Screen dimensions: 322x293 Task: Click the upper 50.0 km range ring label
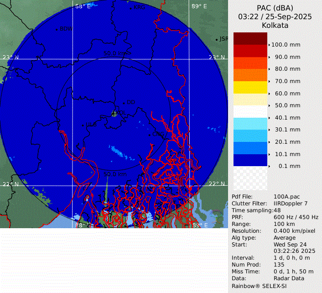point(114,53)
